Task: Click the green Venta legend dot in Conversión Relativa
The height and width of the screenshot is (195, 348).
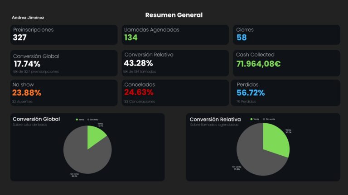Action: tap(251, 119)
